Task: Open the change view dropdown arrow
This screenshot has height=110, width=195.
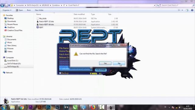Action: tap(182, 10)
